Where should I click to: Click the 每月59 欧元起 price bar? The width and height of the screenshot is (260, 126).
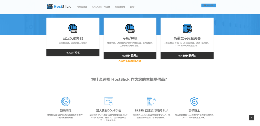point(130,56)
